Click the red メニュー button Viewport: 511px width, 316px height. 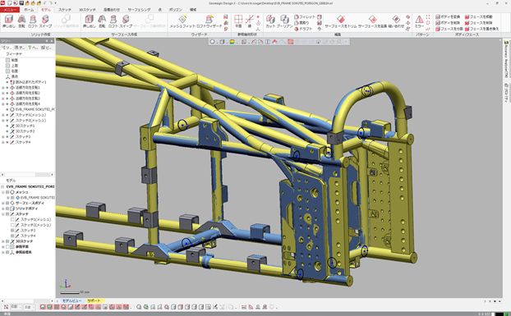(10, 10)
